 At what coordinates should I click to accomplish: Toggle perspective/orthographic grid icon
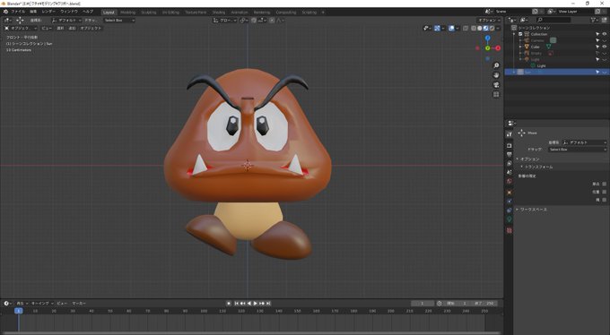(x=496, y=95)
